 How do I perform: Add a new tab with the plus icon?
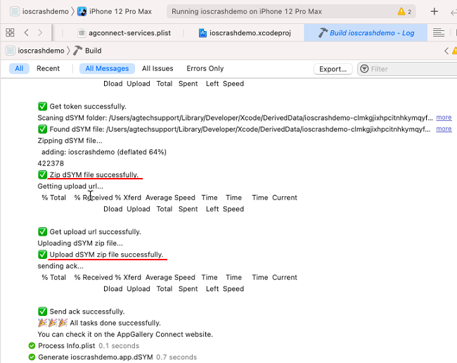[435, 12]
